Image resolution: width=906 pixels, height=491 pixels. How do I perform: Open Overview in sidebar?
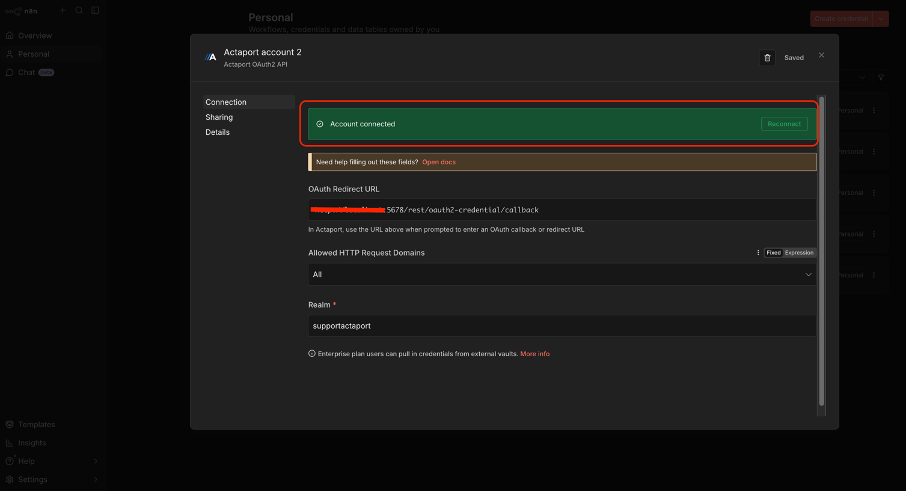[53, 36]
